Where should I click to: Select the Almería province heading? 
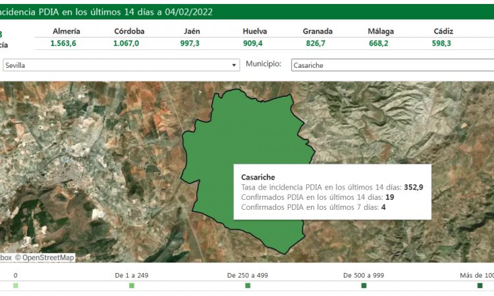pyautogui.click(x=66, y=31)
